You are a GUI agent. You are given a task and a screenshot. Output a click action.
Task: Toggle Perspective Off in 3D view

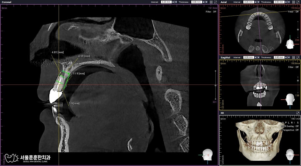290,130
